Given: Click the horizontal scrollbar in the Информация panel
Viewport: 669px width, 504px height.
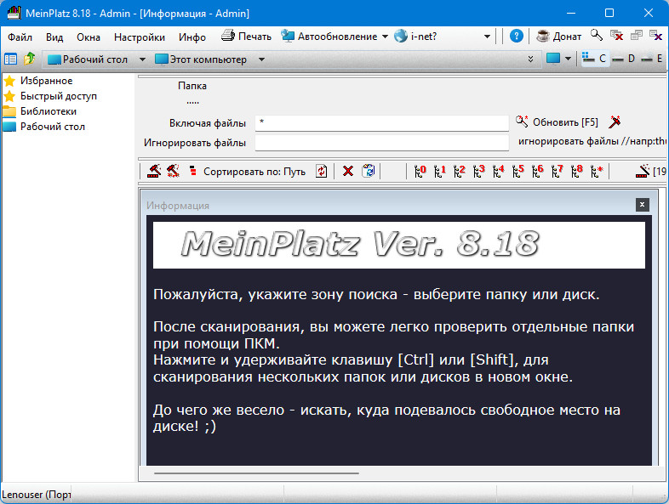Looking at the screenshot, I should pyautogui.click(x=255, y=473).
